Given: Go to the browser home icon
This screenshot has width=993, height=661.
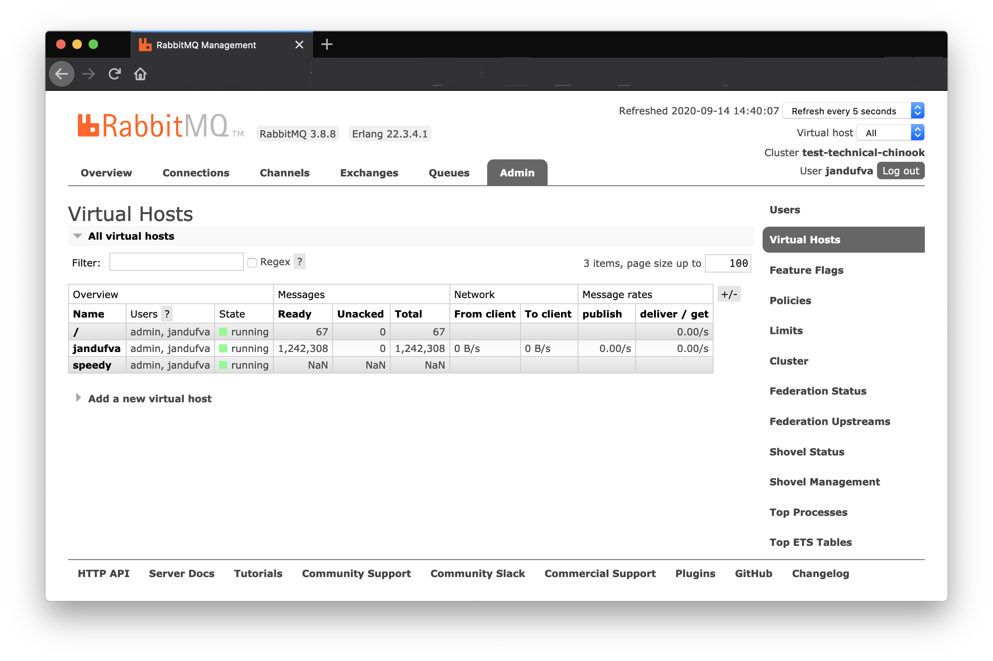Looking at the screenshot, I should point(140,74).
